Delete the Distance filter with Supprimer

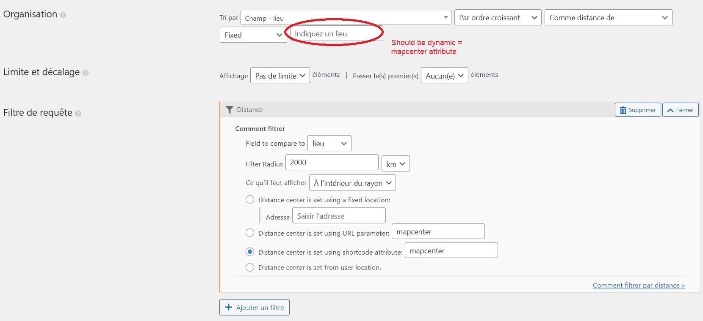637,110
